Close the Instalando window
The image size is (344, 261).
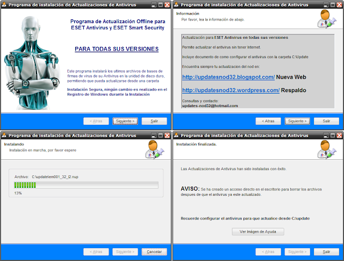pos(167,136)
